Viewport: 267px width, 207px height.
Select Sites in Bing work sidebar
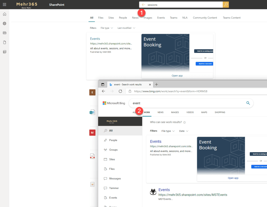[x=120, y=159]
